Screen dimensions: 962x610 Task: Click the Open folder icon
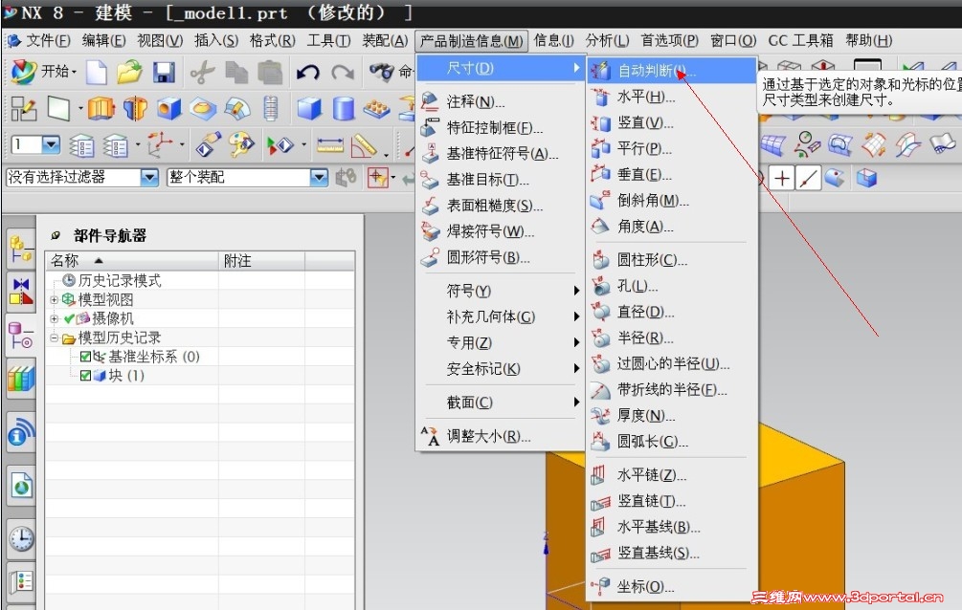point(129,73)
